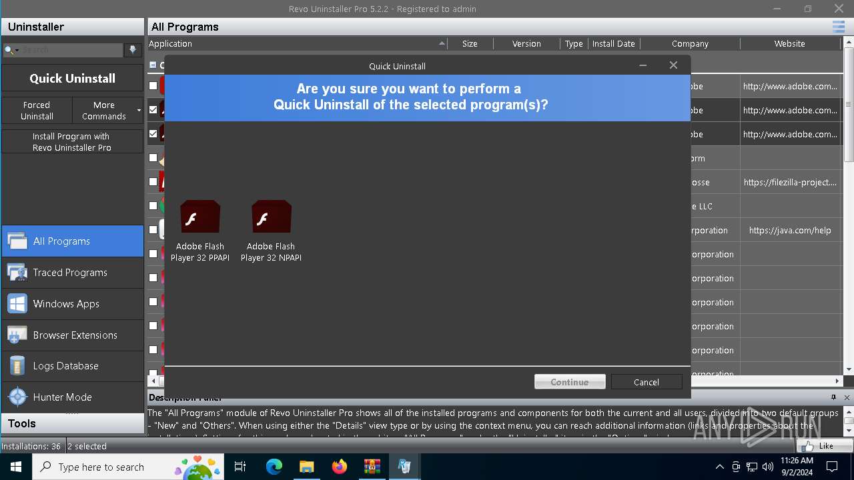
Task: Show hidden tray icons chevron
Action: click(719, 467)
